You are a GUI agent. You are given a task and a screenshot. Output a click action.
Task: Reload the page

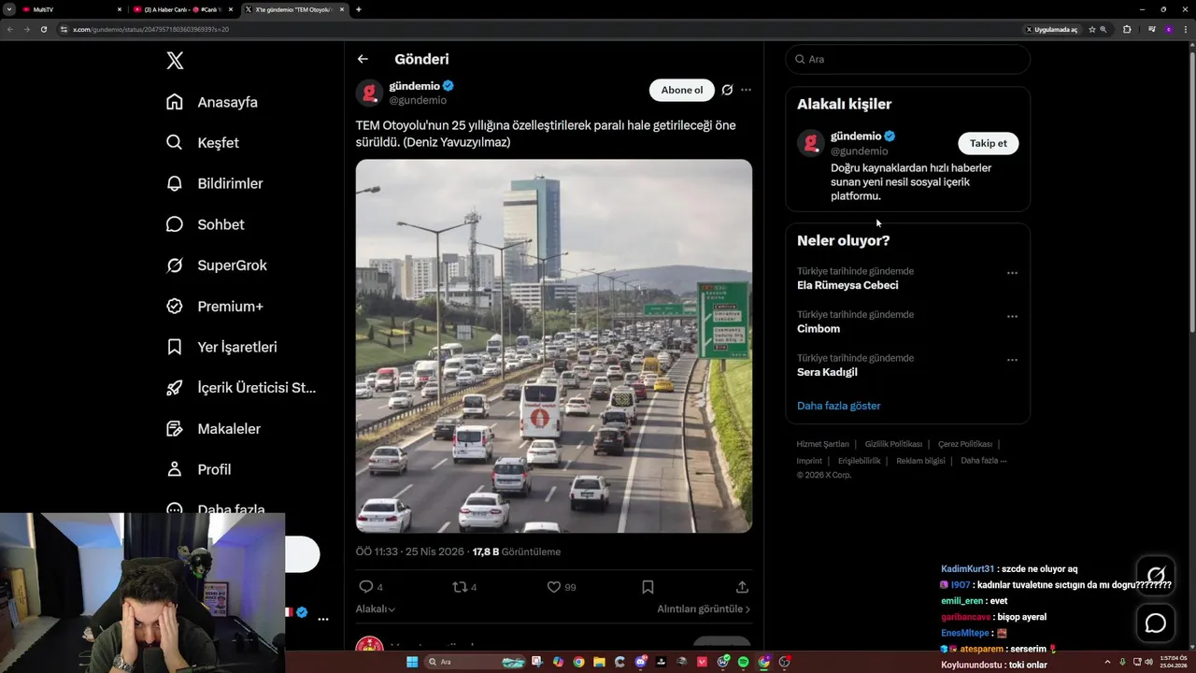(x=43, y=29)
